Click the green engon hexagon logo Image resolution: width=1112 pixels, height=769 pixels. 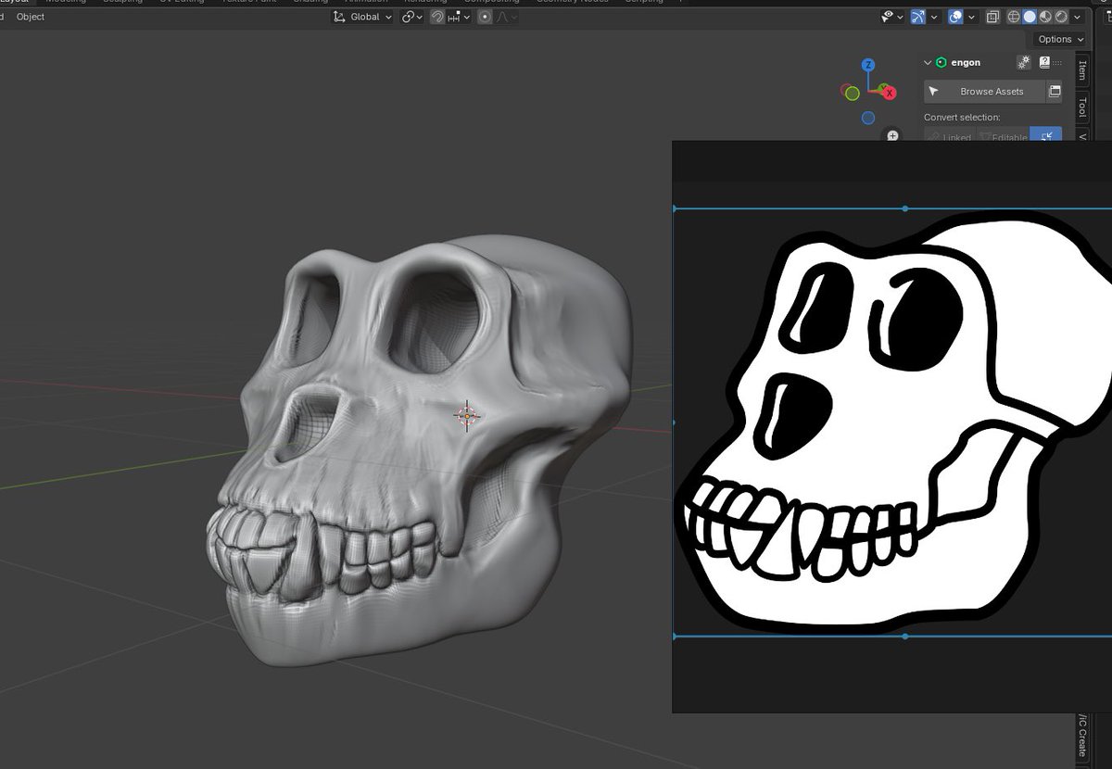click(x=941, y=63)
